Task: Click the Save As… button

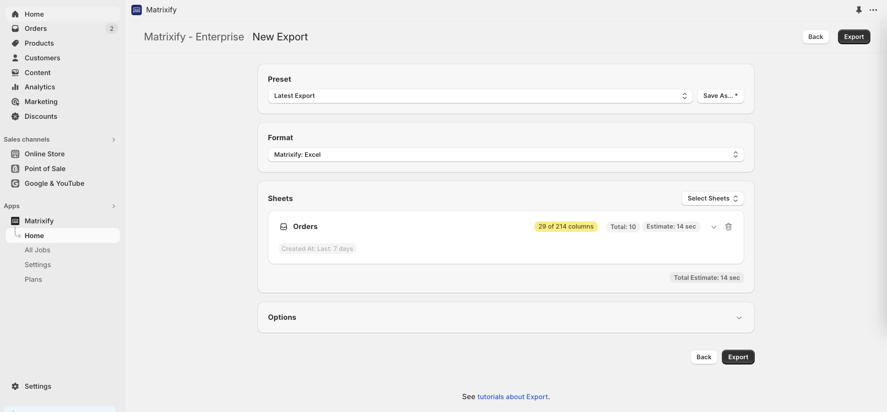Action: 720,96
